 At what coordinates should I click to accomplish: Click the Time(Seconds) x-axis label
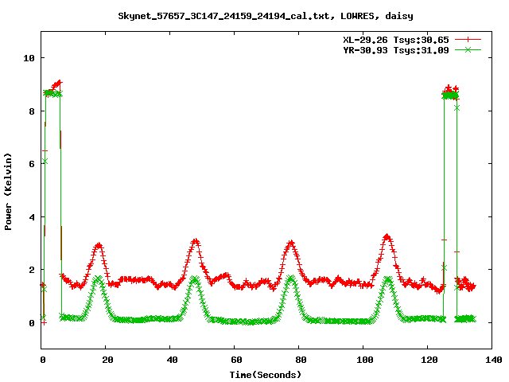tap(266, 375)
